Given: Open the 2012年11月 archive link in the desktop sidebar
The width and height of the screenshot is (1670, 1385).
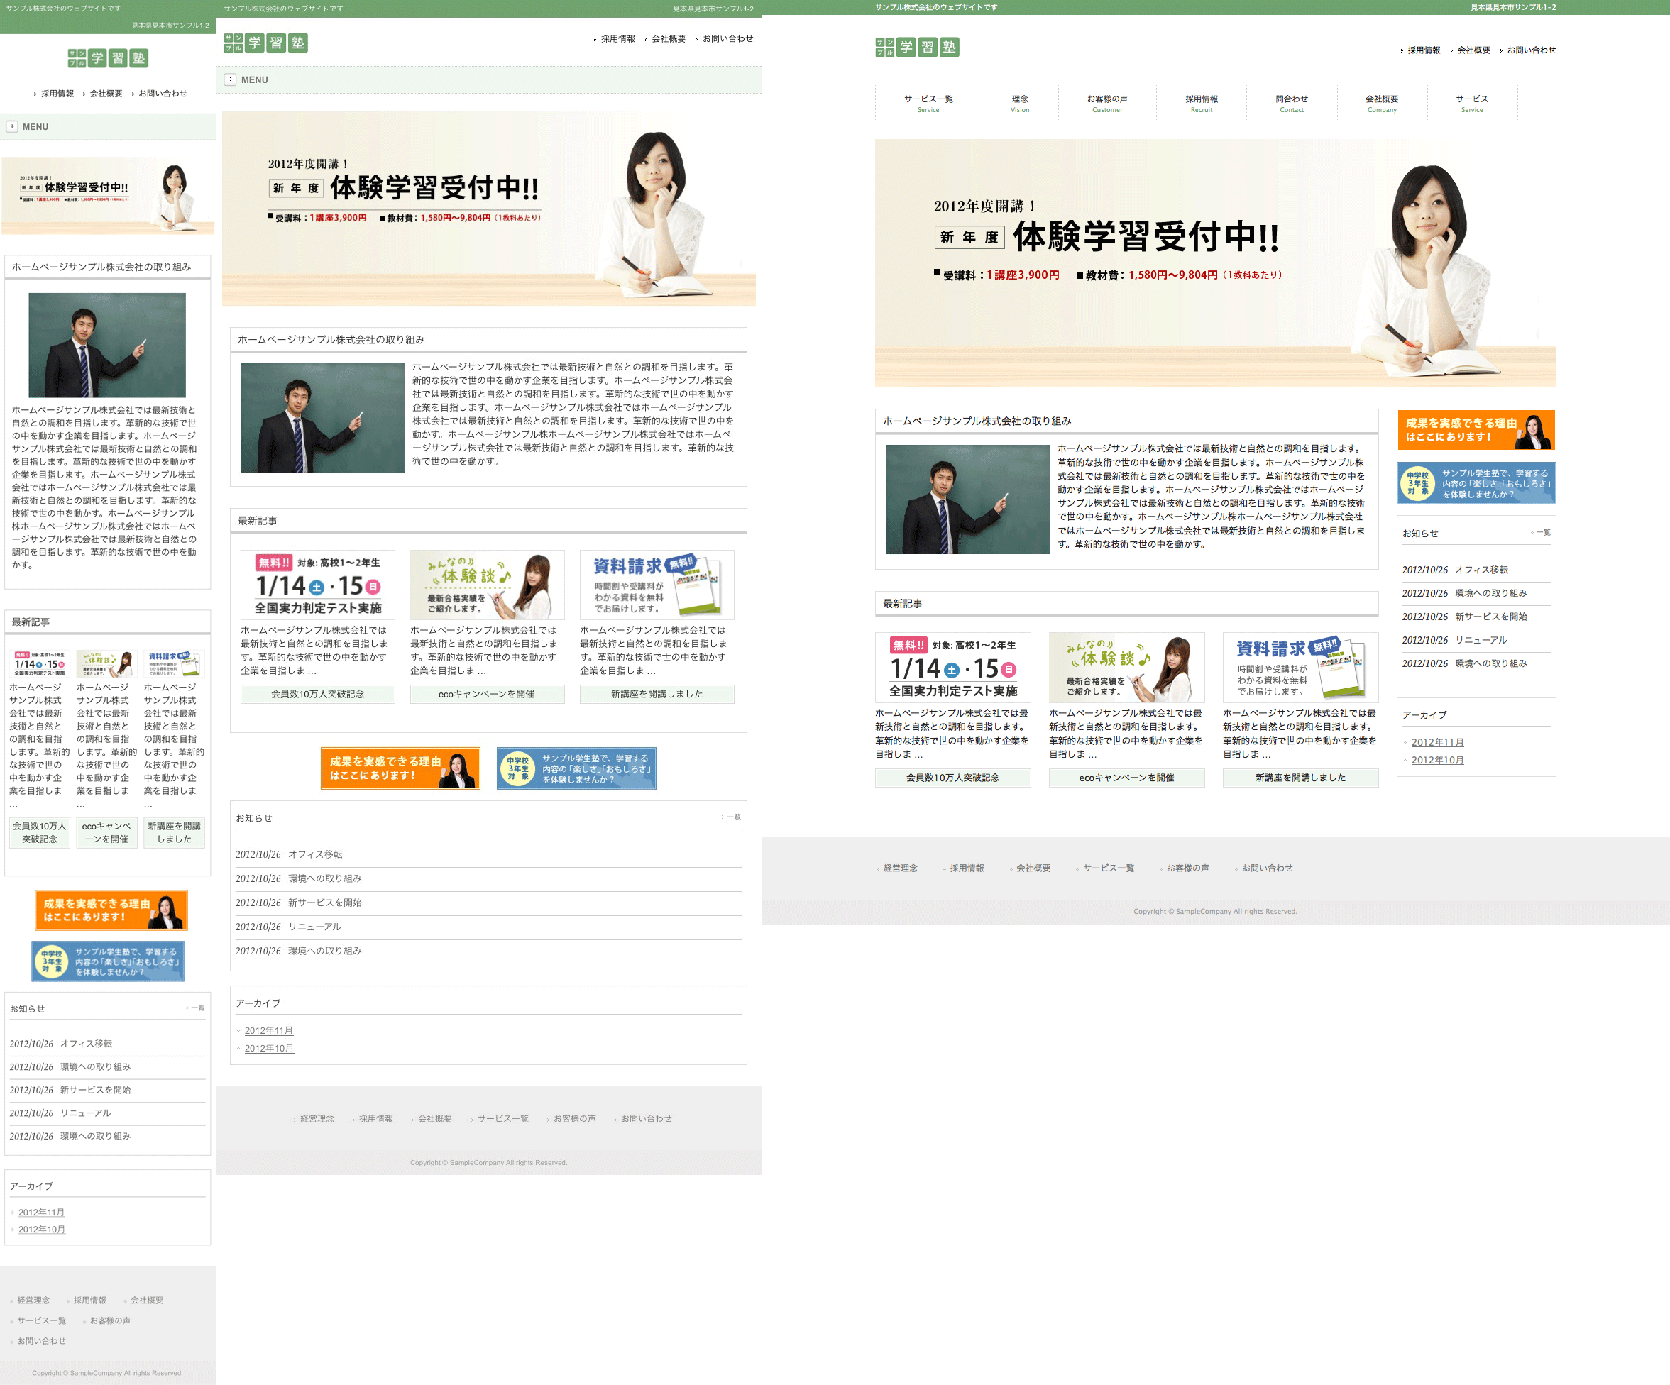Looking at the screenshot, I should [1437, 743].
